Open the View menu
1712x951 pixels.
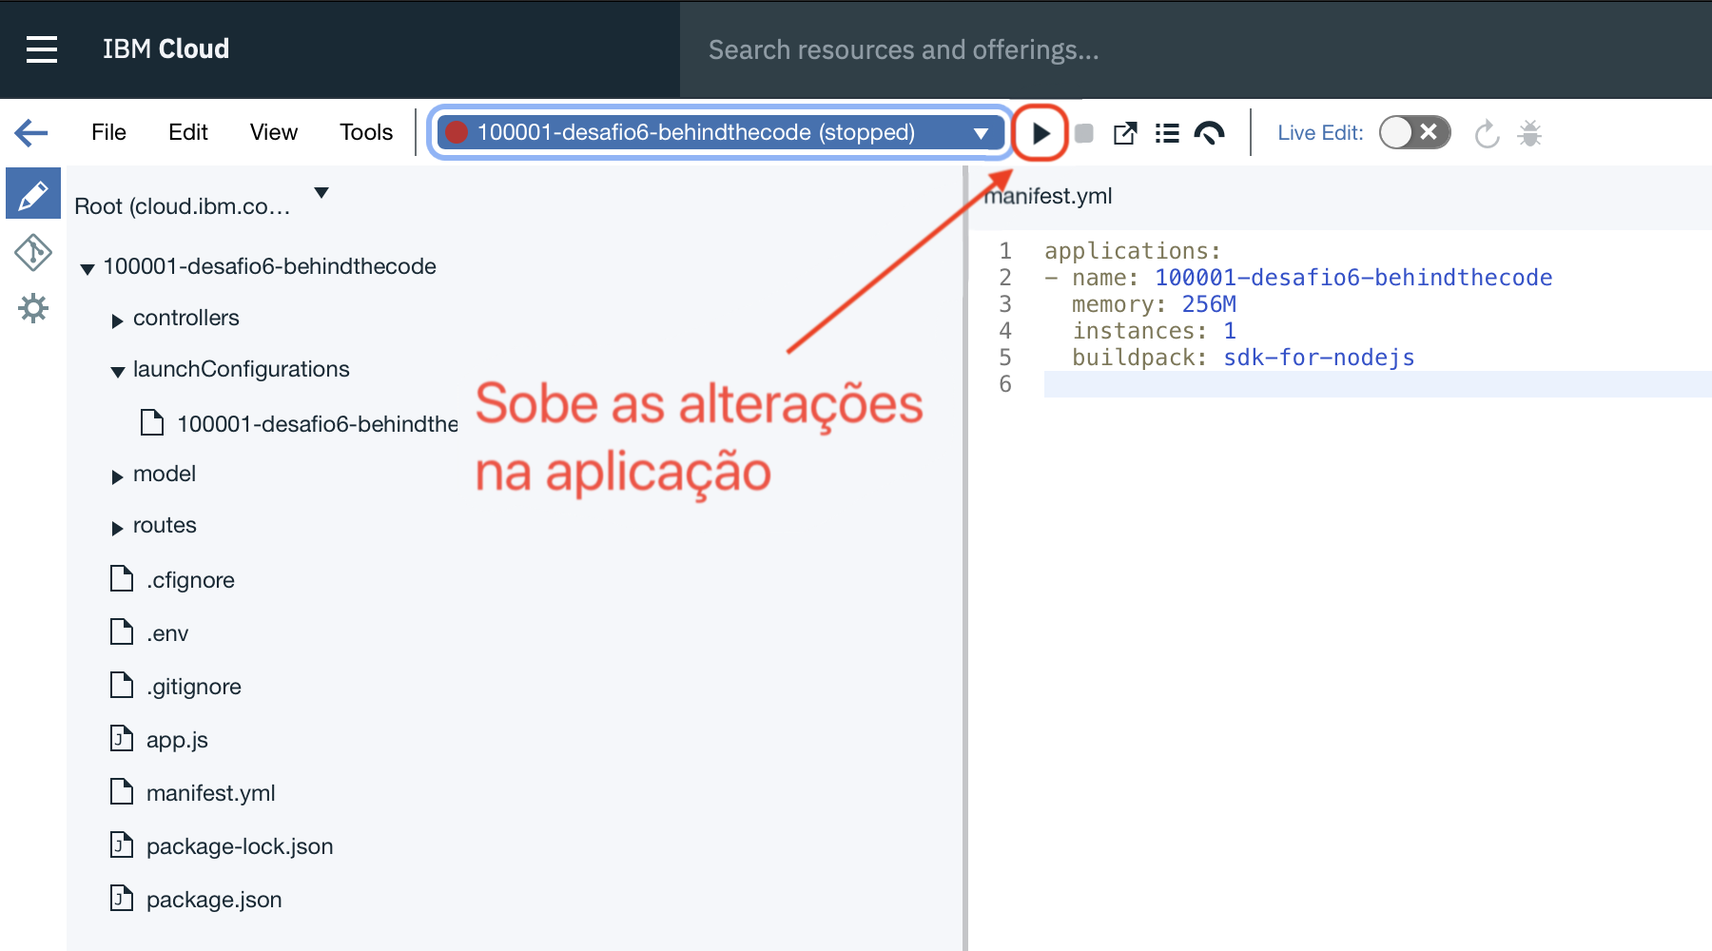[274, 132]
